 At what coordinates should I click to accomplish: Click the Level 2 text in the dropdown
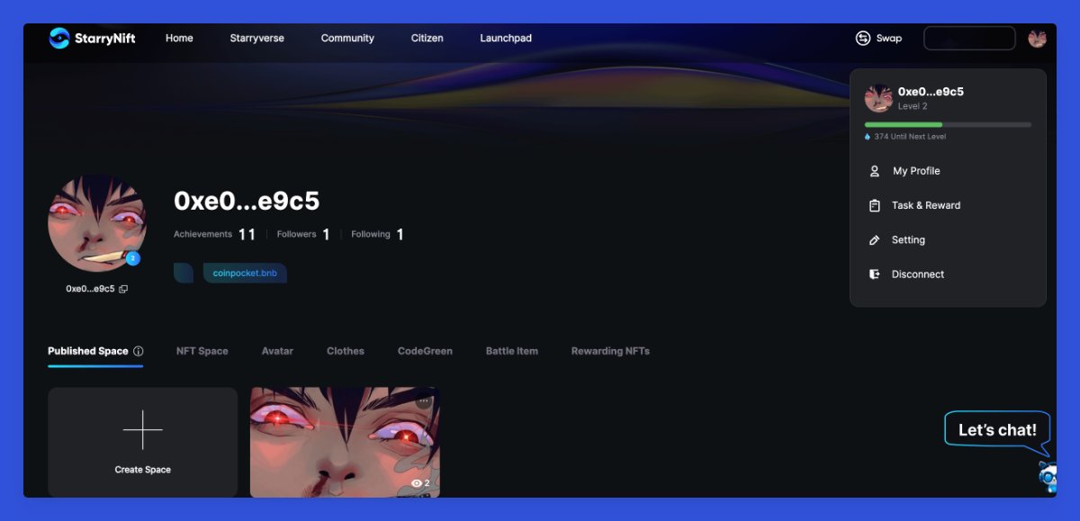coord(913,106)
